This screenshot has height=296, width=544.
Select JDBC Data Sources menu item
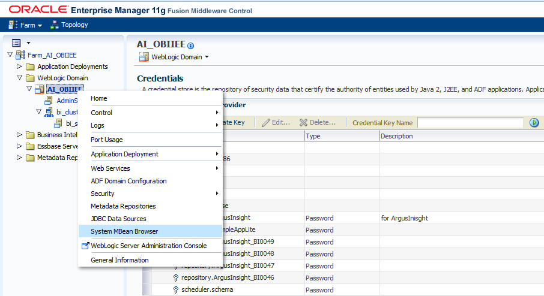tap(150, 219)
